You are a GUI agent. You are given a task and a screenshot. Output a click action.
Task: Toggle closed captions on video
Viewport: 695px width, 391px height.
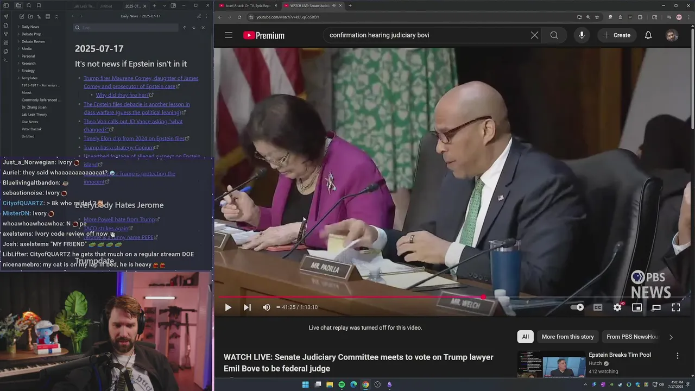598,307
